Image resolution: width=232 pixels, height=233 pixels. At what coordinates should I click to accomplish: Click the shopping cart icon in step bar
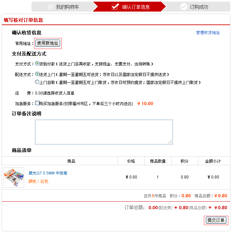pos(50,7)
